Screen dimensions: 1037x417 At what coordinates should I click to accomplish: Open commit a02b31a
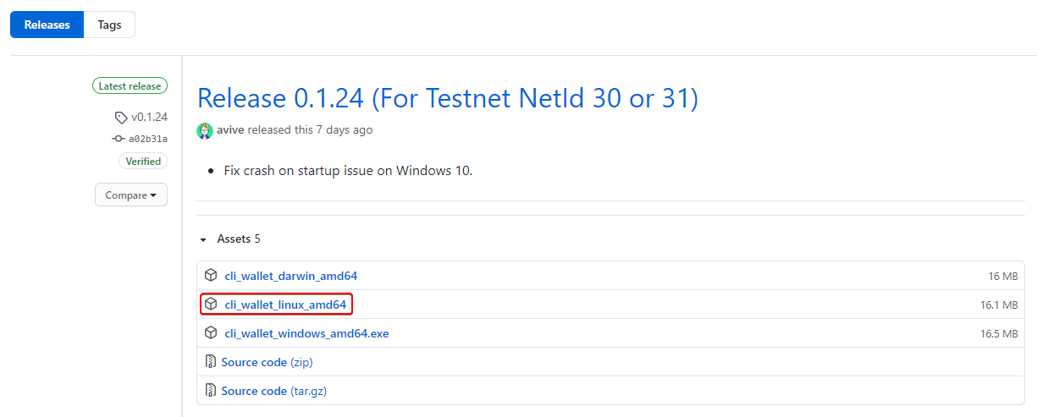148,139
